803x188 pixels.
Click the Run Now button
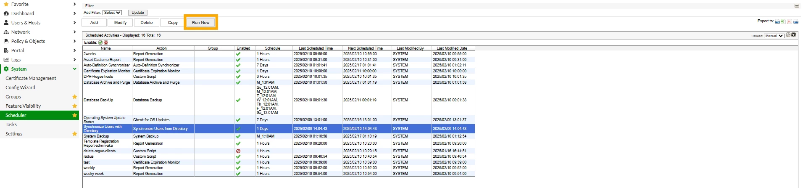click(200, 23)
